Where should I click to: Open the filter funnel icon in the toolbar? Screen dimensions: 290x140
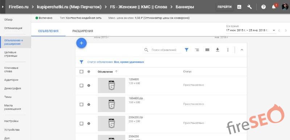187,50
